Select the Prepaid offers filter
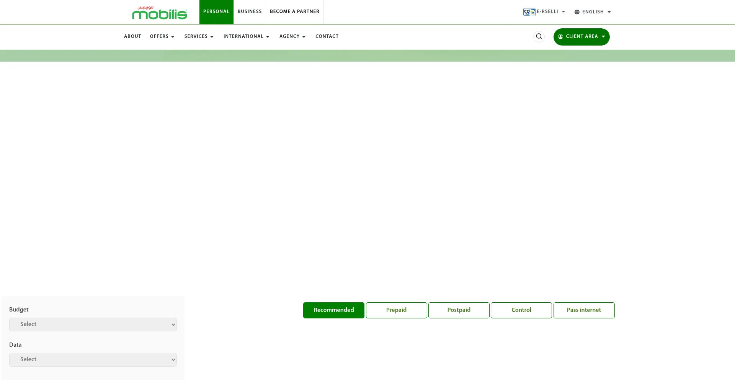The image size is (735, 380). tap(396, 310)
